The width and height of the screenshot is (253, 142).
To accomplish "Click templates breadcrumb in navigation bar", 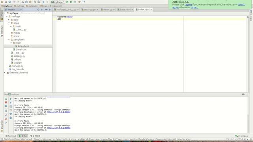I will coord(32,6).
